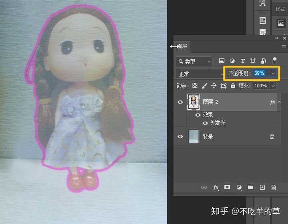This screenshot has width=288, height=224.
Task: Add a layer style with fx button
Action: [x=216, y=188]
